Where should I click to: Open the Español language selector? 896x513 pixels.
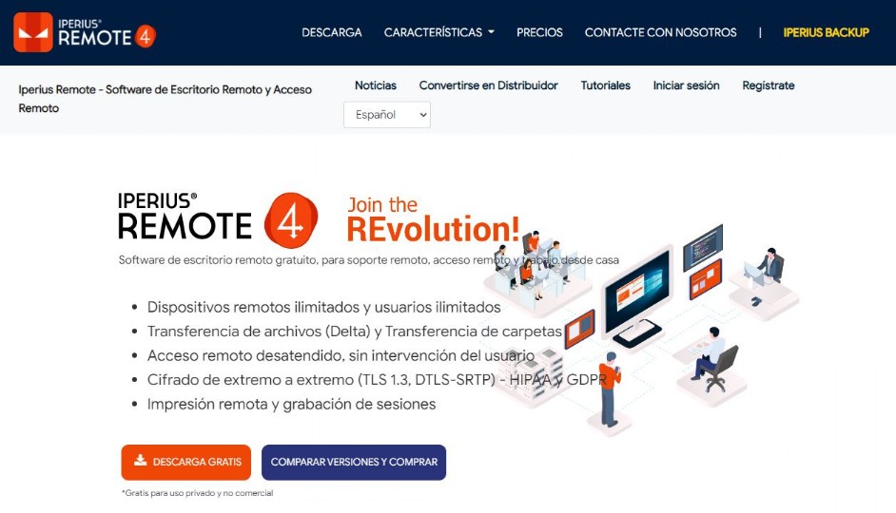click(x=387, y=115)
